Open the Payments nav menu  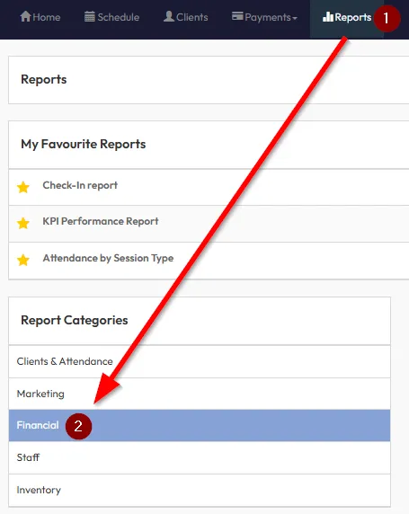(x=264, y=17)
